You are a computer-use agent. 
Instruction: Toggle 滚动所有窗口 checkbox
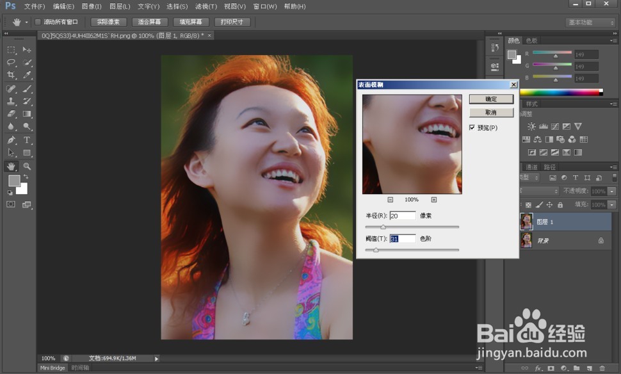pyautogui.click(x=38, y=22)
